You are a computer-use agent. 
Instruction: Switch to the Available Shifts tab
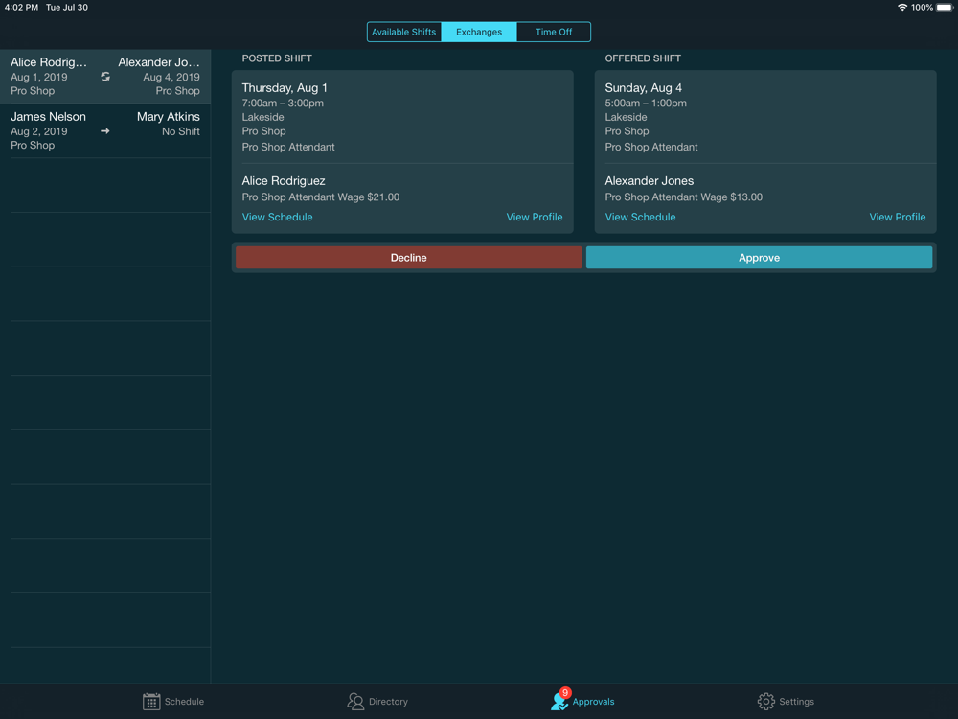tap(403, 32)
